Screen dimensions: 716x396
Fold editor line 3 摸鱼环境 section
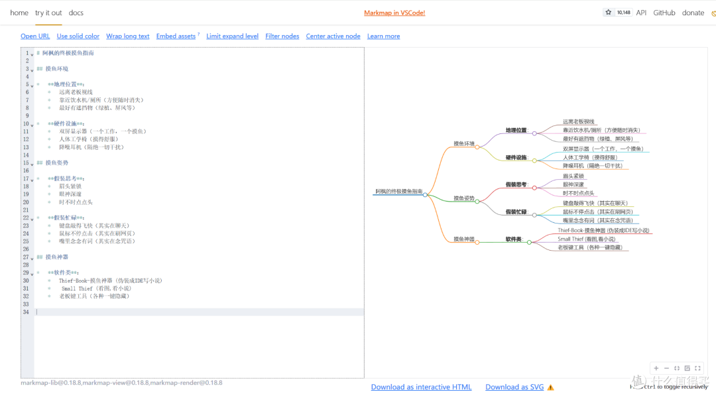(32, 70)
